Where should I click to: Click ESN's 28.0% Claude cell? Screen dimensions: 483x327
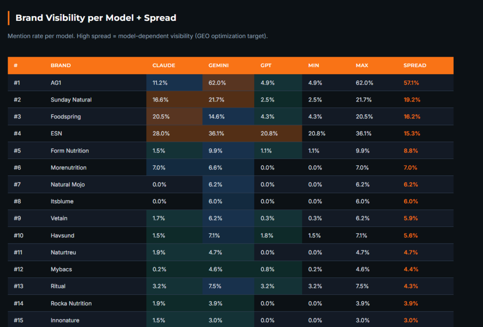pyautogui.click(x=175, y=134)
